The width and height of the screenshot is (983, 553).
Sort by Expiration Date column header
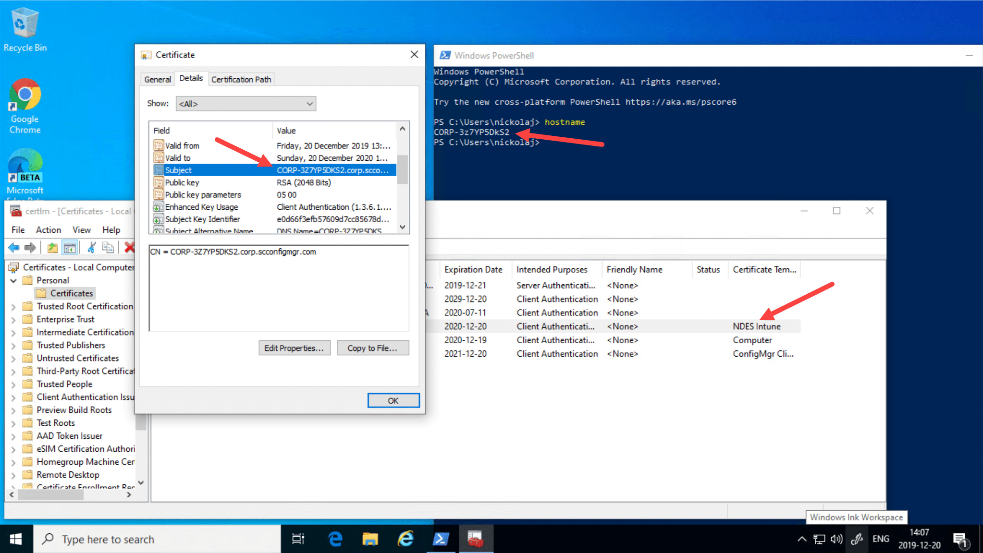point(475,269)
